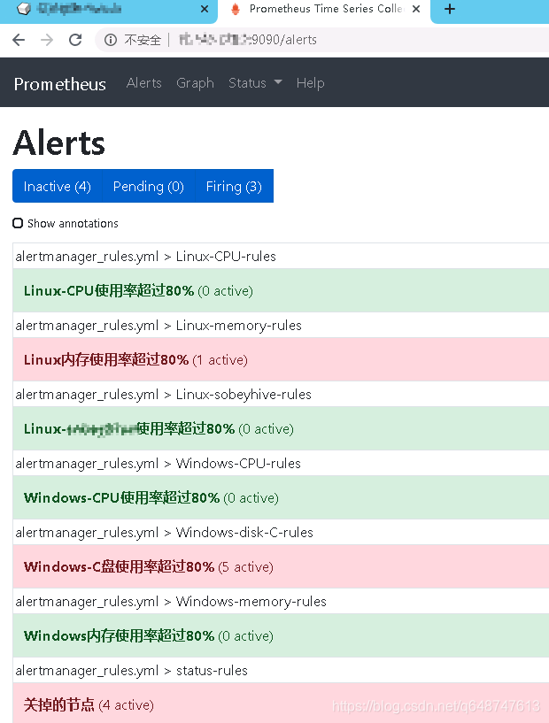Image resolution: width=549 pixels, height=723 pixels.
Task: Click the large Alerts page heading
Action: pos(59,143)
